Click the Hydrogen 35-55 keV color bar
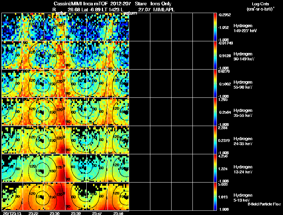The height and width of the screenshot is (215, 283). 215,112
